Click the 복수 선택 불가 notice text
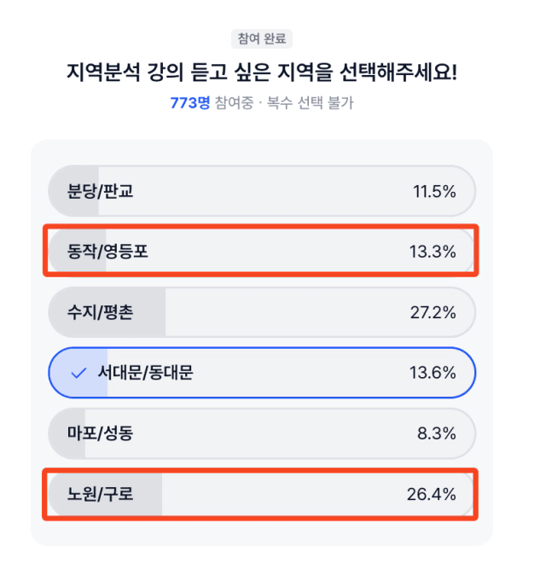This screenshot has height=569, width=546. tap(311, 102)
